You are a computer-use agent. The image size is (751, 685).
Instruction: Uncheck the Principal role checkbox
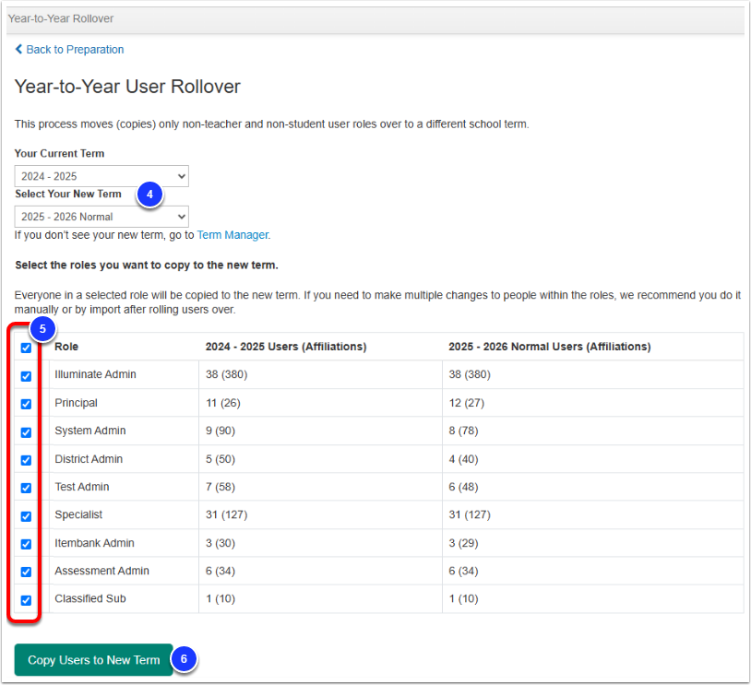pos(27,404)
